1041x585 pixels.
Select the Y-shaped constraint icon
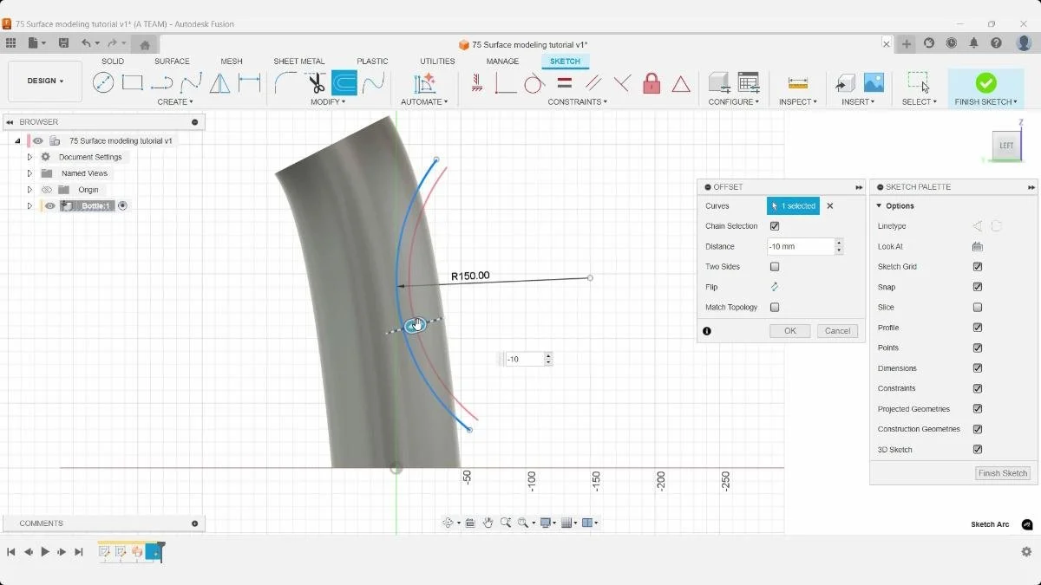click(622, 83)
